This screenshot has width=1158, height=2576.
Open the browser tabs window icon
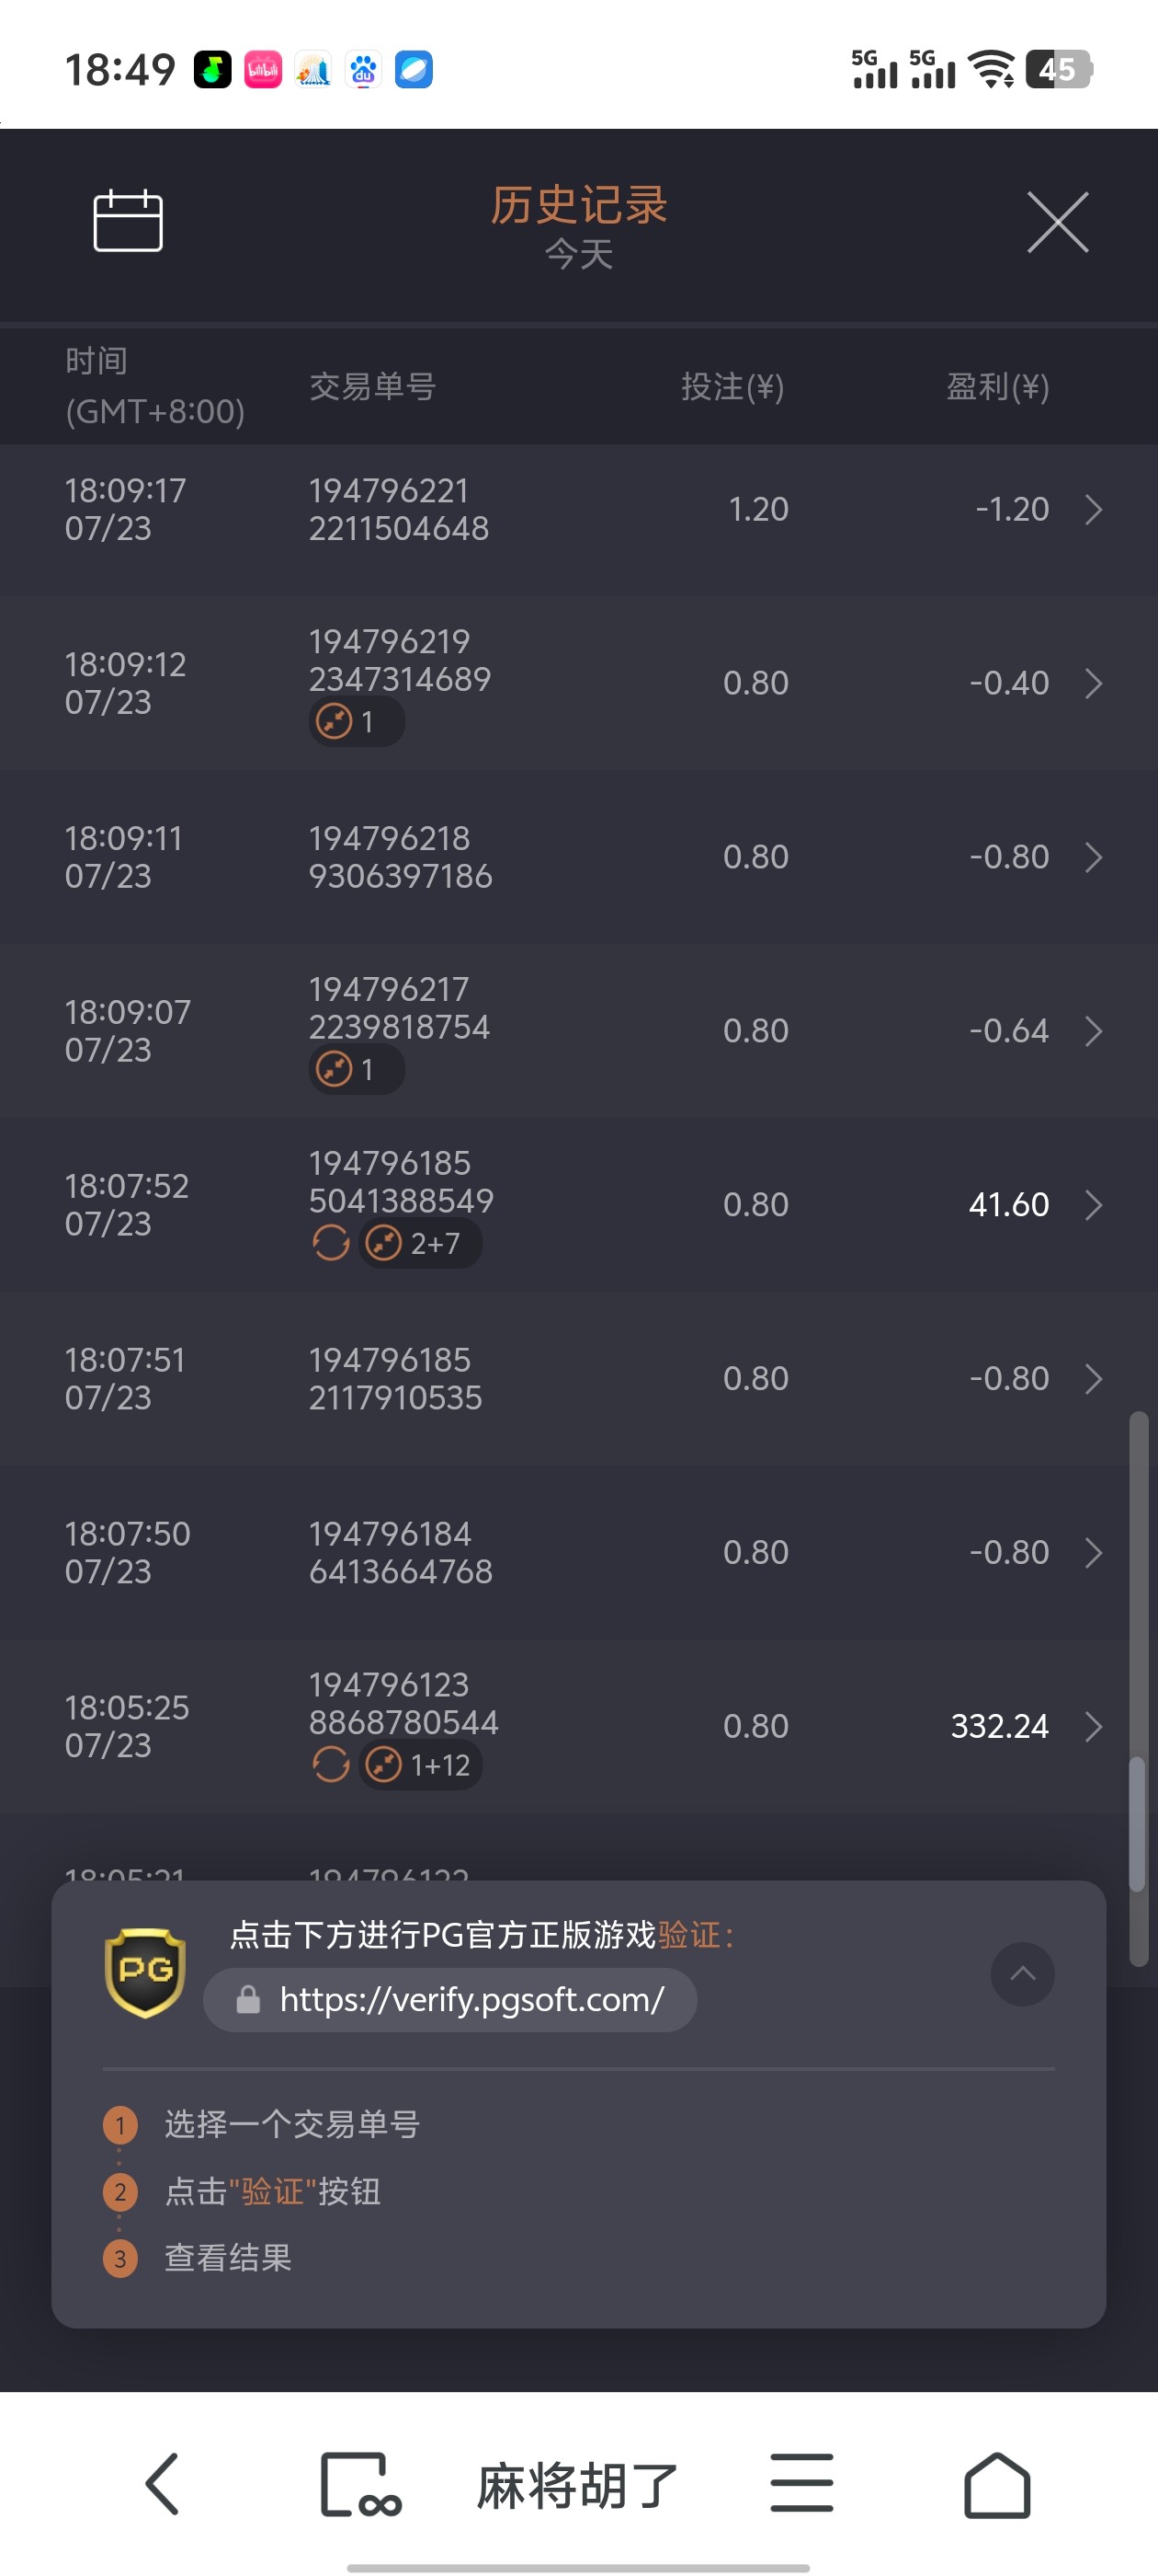tap(358, 2484)
